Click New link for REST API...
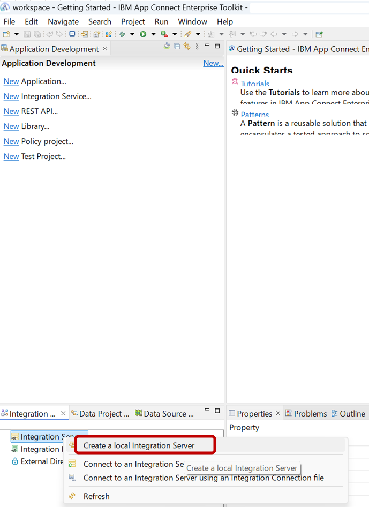This screenshot has height=507, width=369. (11, 111)
